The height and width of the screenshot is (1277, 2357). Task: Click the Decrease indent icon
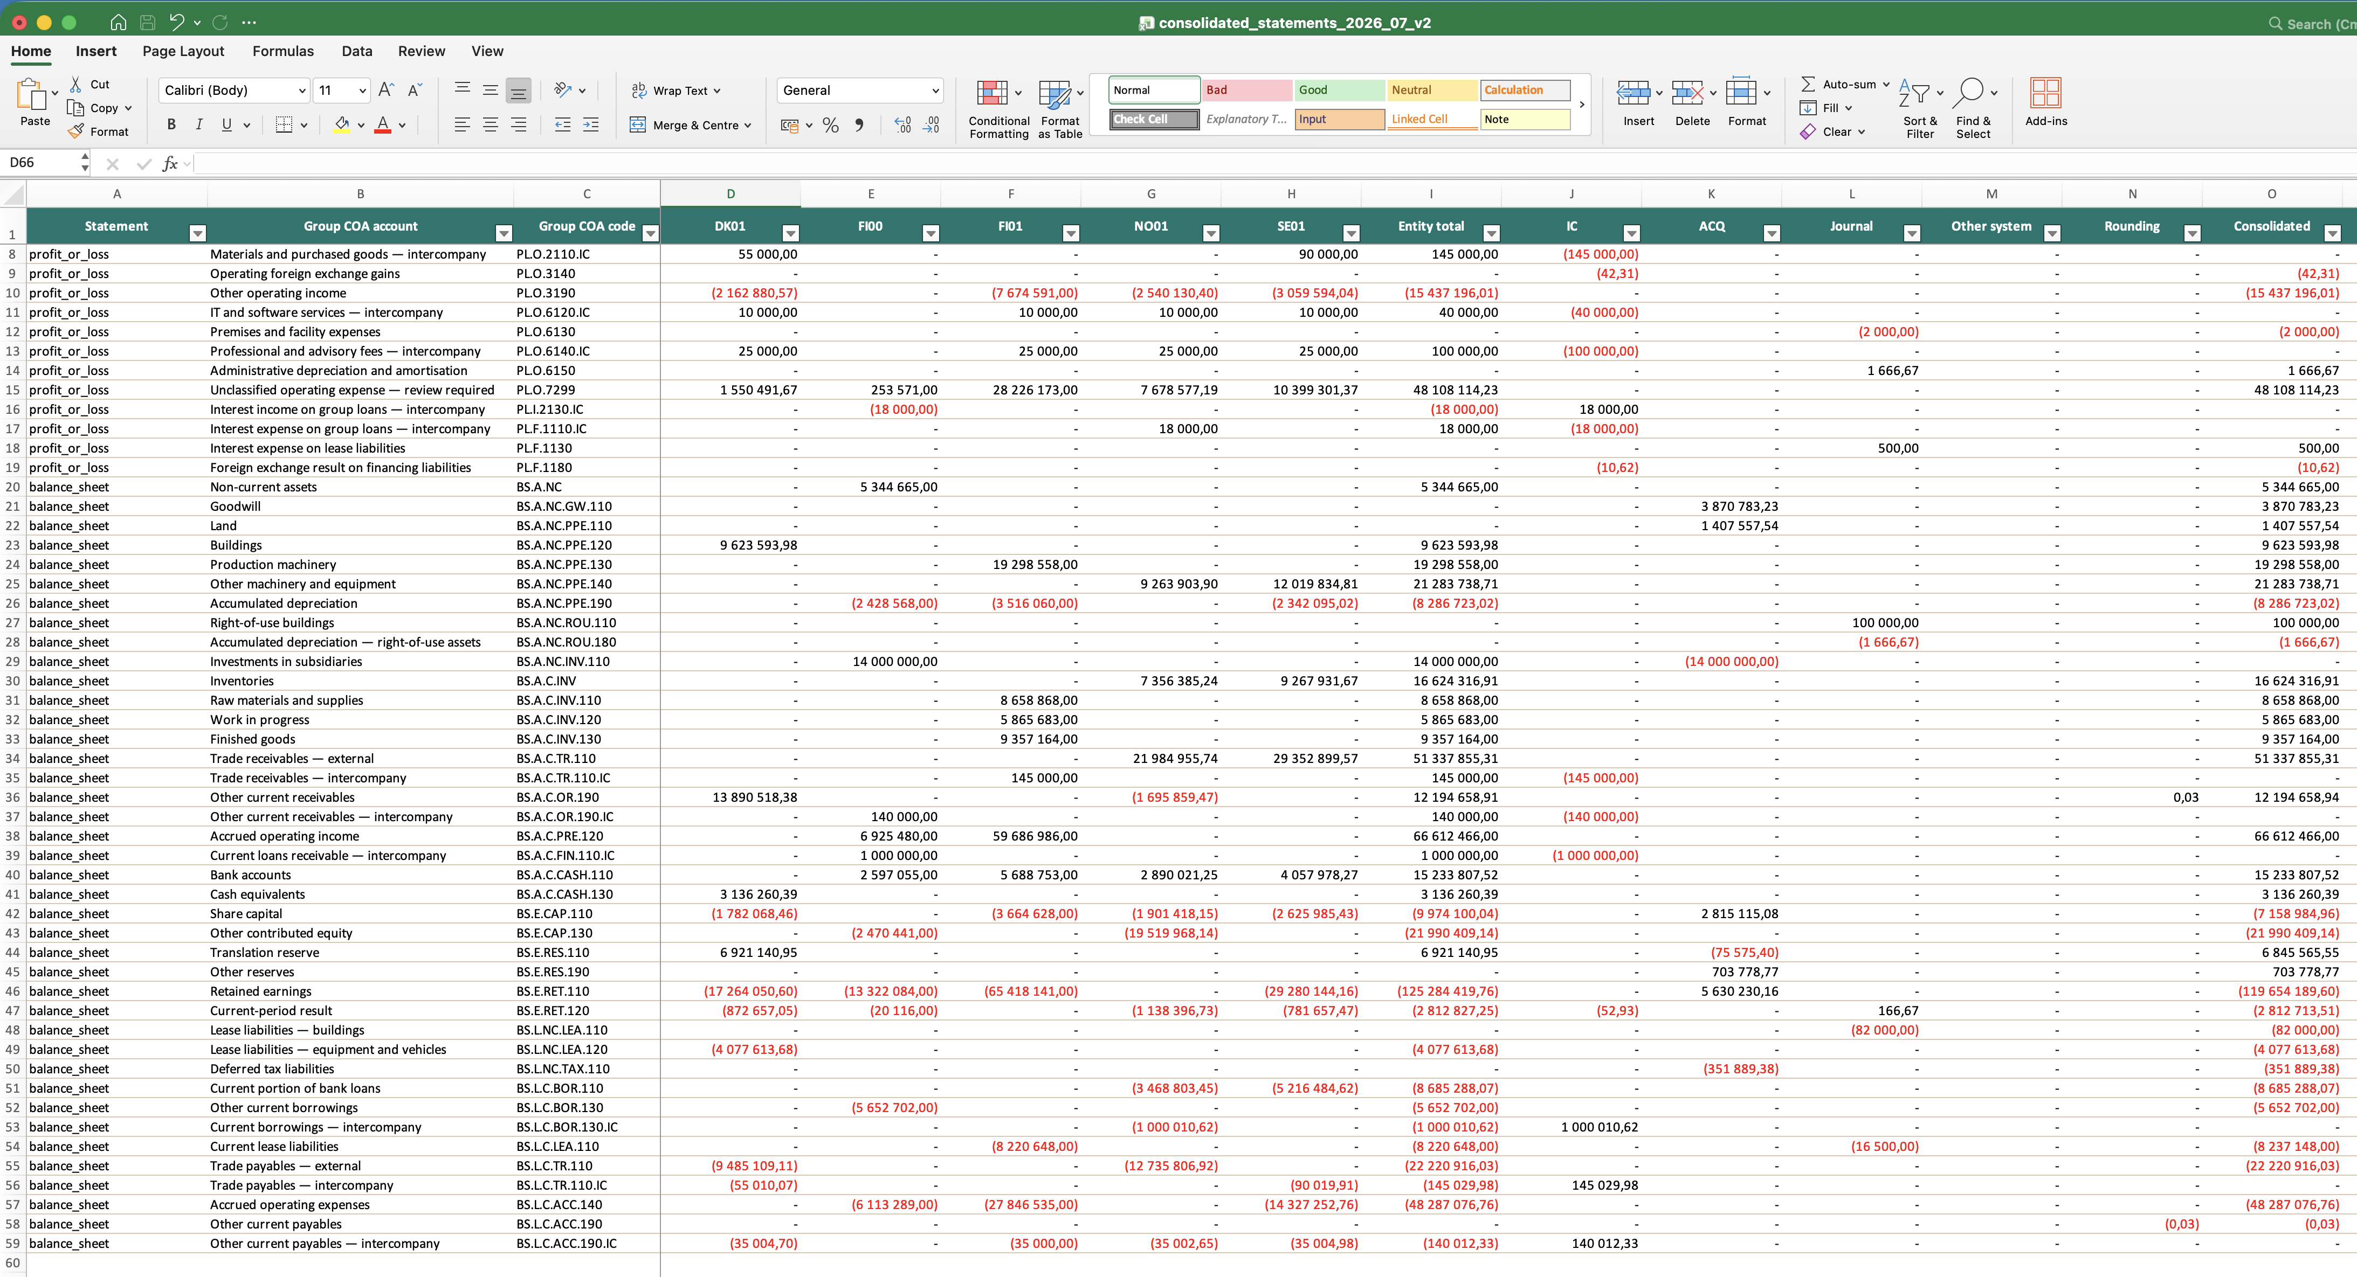[563, 124]
